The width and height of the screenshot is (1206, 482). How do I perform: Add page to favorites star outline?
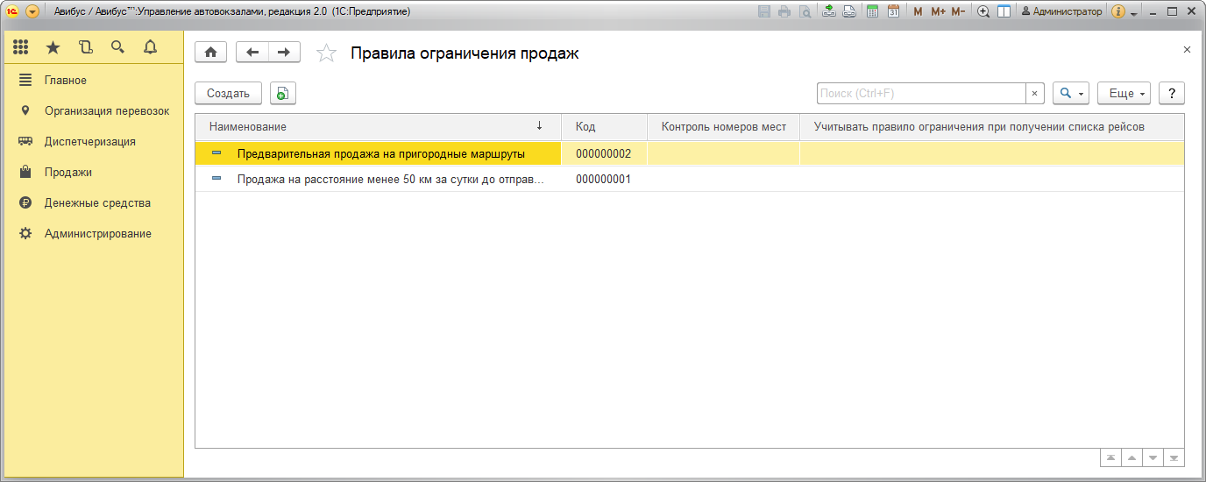(326, 53)
